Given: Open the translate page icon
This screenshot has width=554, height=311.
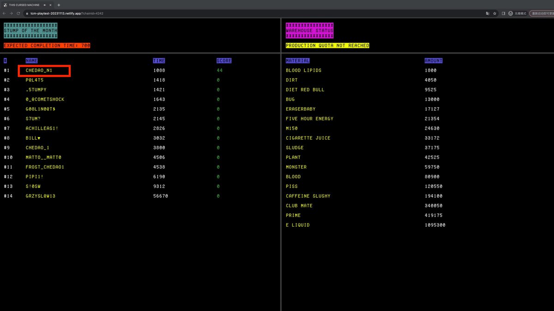Looking at the screenshot, I should tap(488, 13).
